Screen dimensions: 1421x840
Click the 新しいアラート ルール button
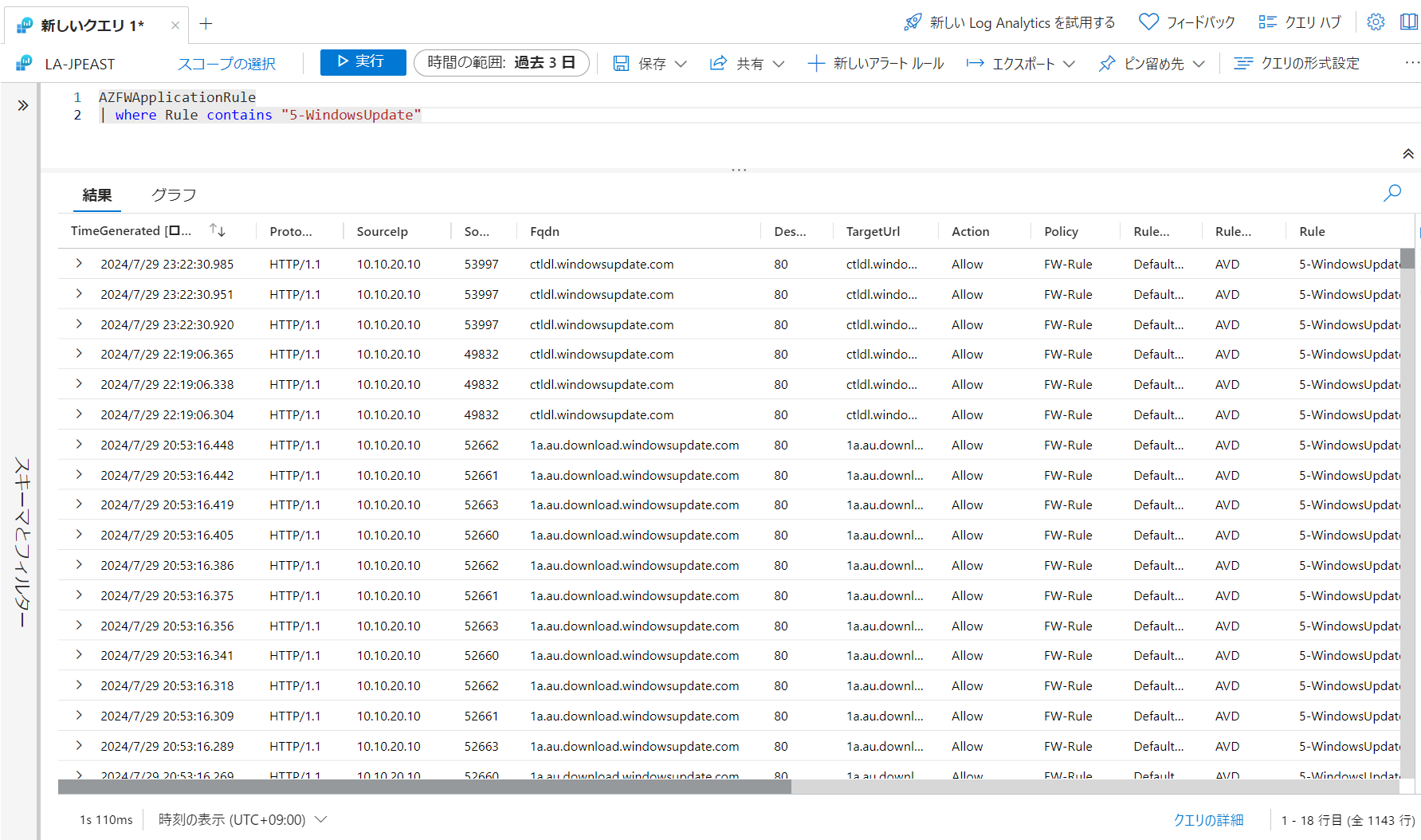875,63
